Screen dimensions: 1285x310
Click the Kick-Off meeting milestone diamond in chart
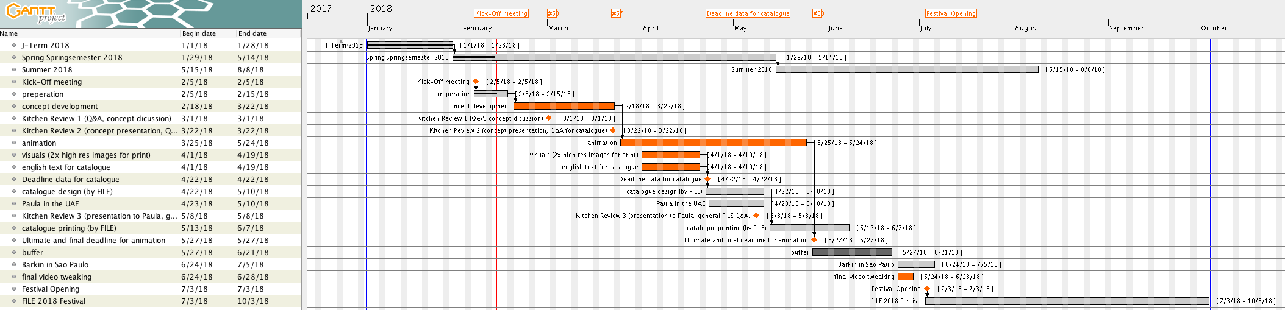click(x=476, y=82)
